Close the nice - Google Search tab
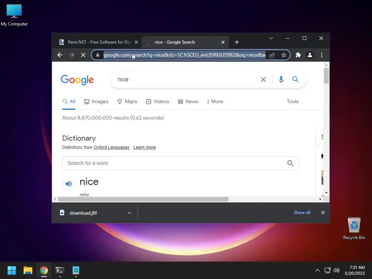372x279 pixels. (x=223, y=42)
